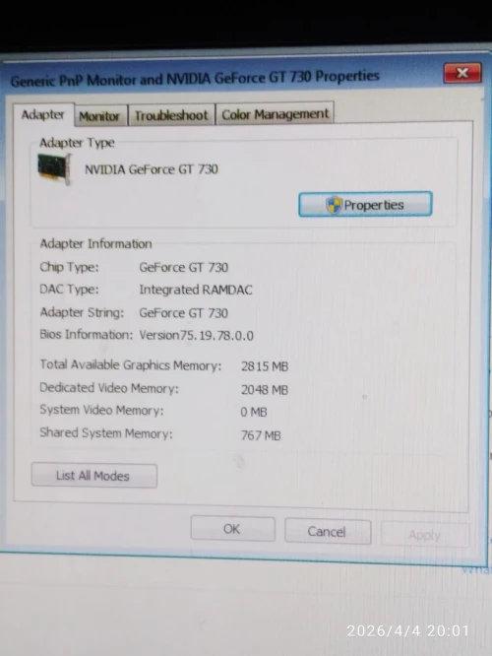Click the UAC shield icon on Properties

tap(334, 205)
